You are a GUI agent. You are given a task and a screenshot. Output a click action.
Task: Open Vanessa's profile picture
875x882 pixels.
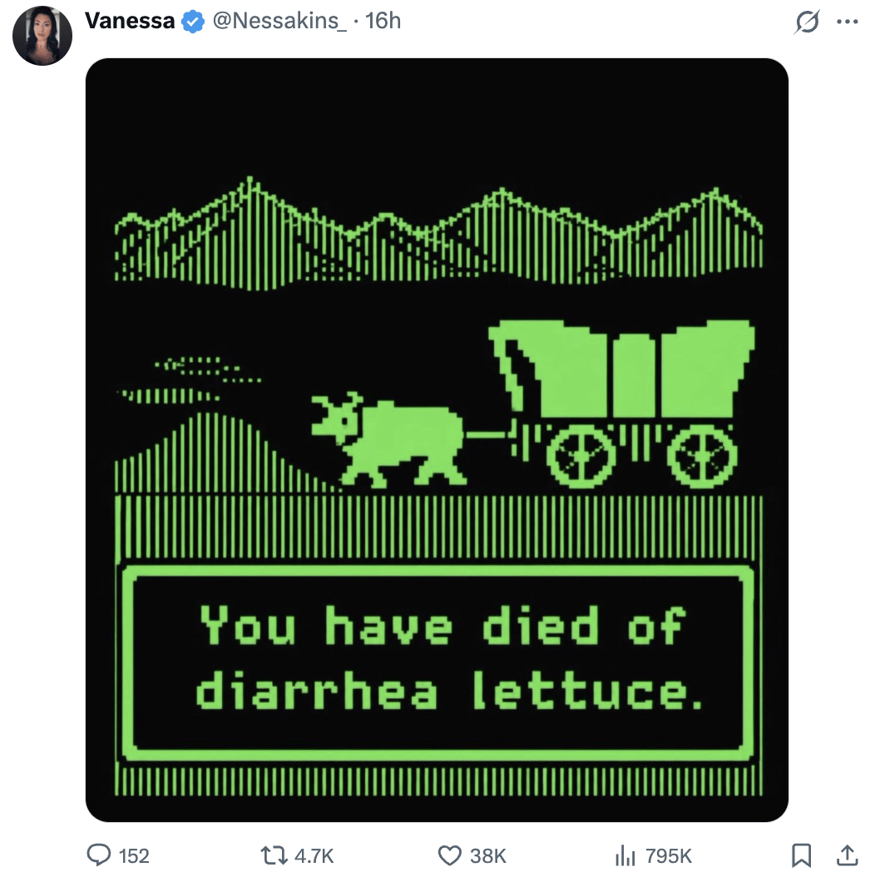point(42,36)
